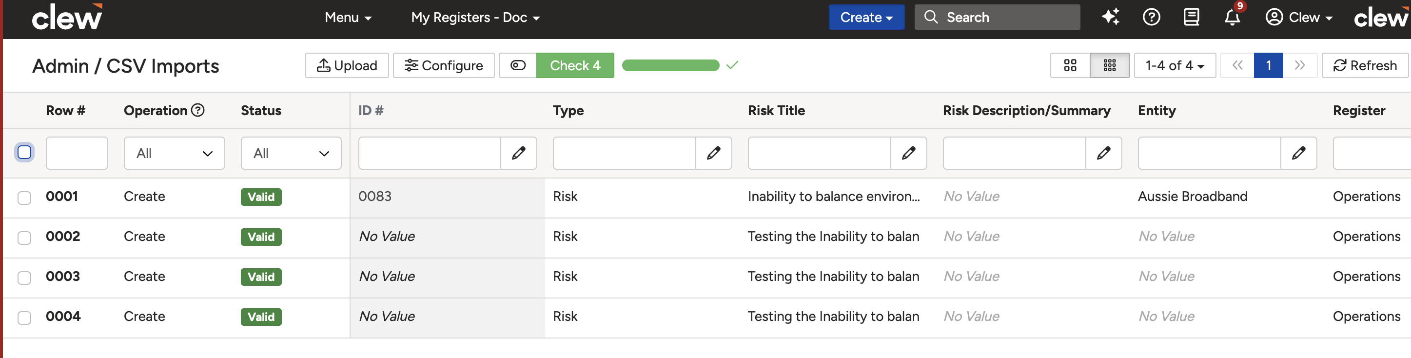Click the Risk Title filter text field
The image size is (1411, 358).
click(820, 153)
